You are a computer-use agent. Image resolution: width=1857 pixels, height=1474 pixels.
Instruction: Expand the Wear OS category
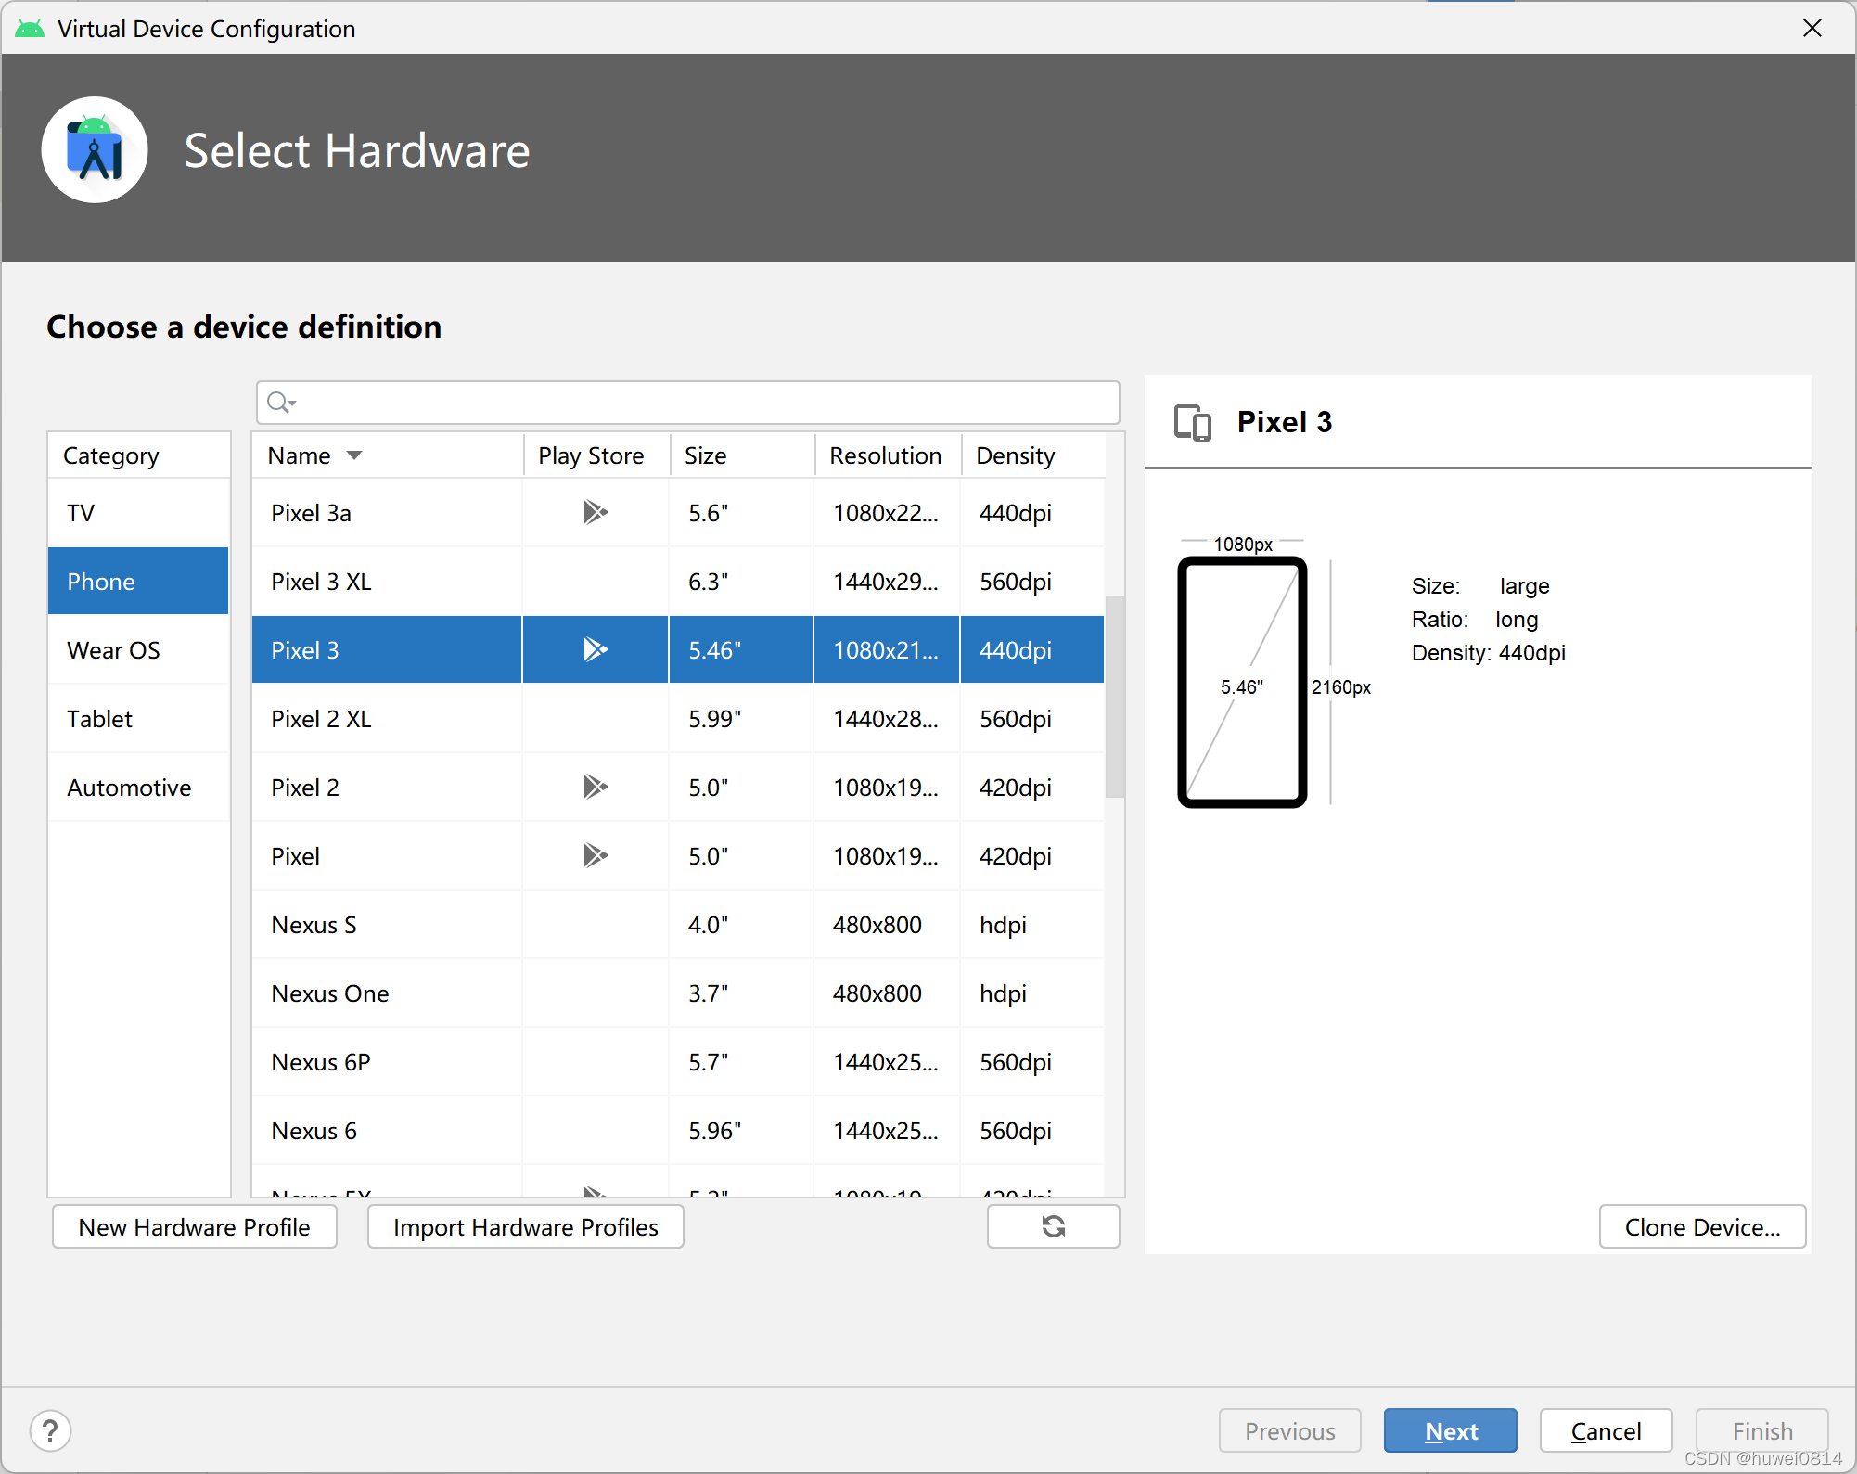click(111, 648)
